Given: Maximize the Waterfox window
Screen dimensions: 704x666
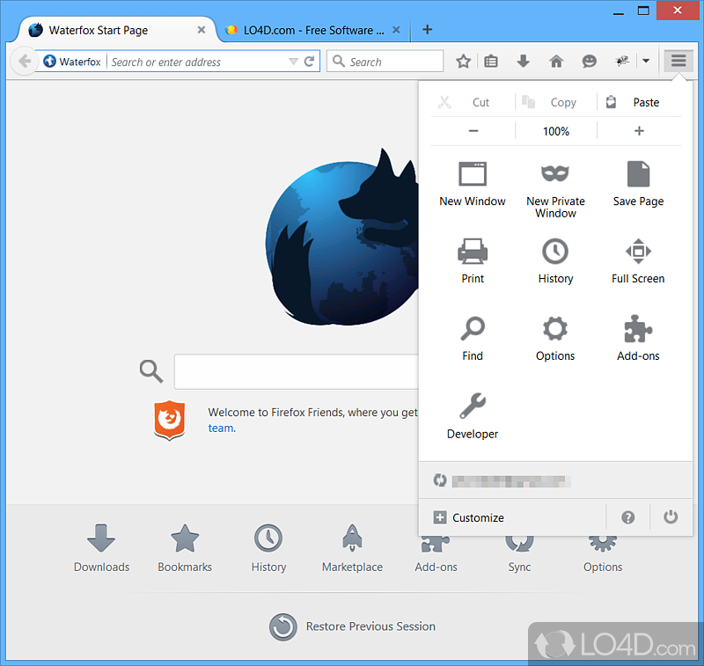Looking at the screenshot, I should click(x=643, y=11).
